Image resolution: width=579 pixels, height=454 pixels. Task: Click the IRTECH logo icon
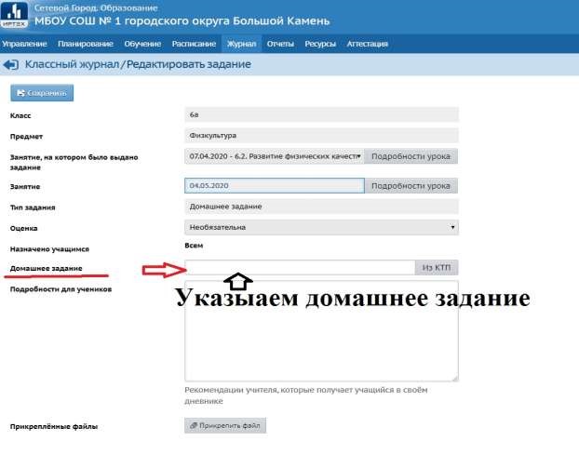pos(14,15)
